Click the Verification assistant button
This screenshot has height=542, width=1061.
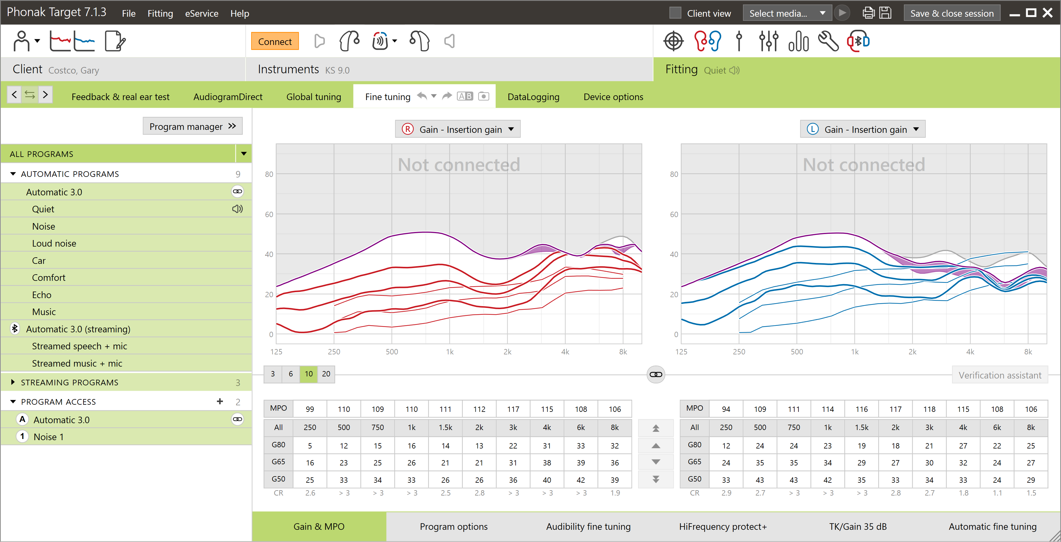point(1000,375)
